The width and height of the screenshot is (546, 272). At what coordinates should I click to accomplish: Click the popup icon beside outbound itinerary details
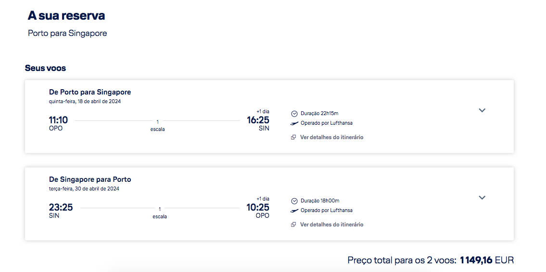click(x=293, y=137)
